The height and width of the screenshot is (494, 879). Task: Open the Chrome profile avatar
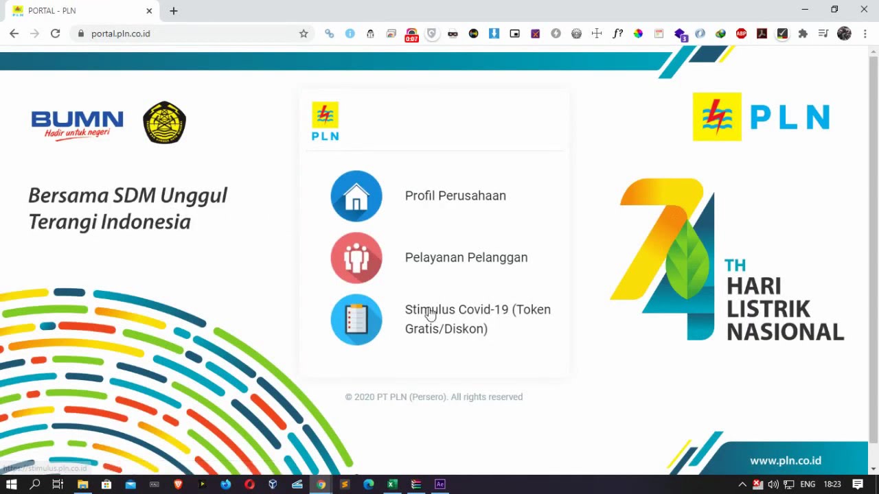(844, 33)
